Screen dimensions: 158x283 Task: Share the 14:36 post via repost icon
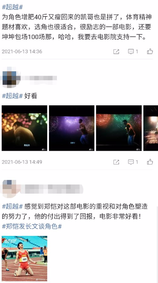pyautogui.click(x=116, y=51)
